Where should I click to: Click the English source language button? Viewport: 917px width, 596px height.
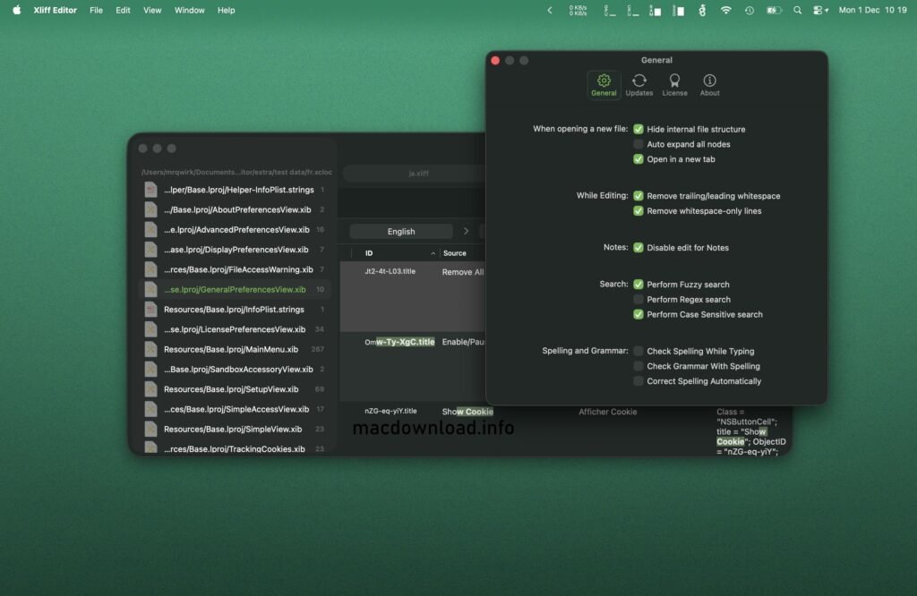(x=400, y=231)
